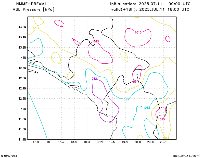Select the 18.6E longitude axis label
Image resolution: width=204 pixels, height=158 pixels.
point(74,142)
